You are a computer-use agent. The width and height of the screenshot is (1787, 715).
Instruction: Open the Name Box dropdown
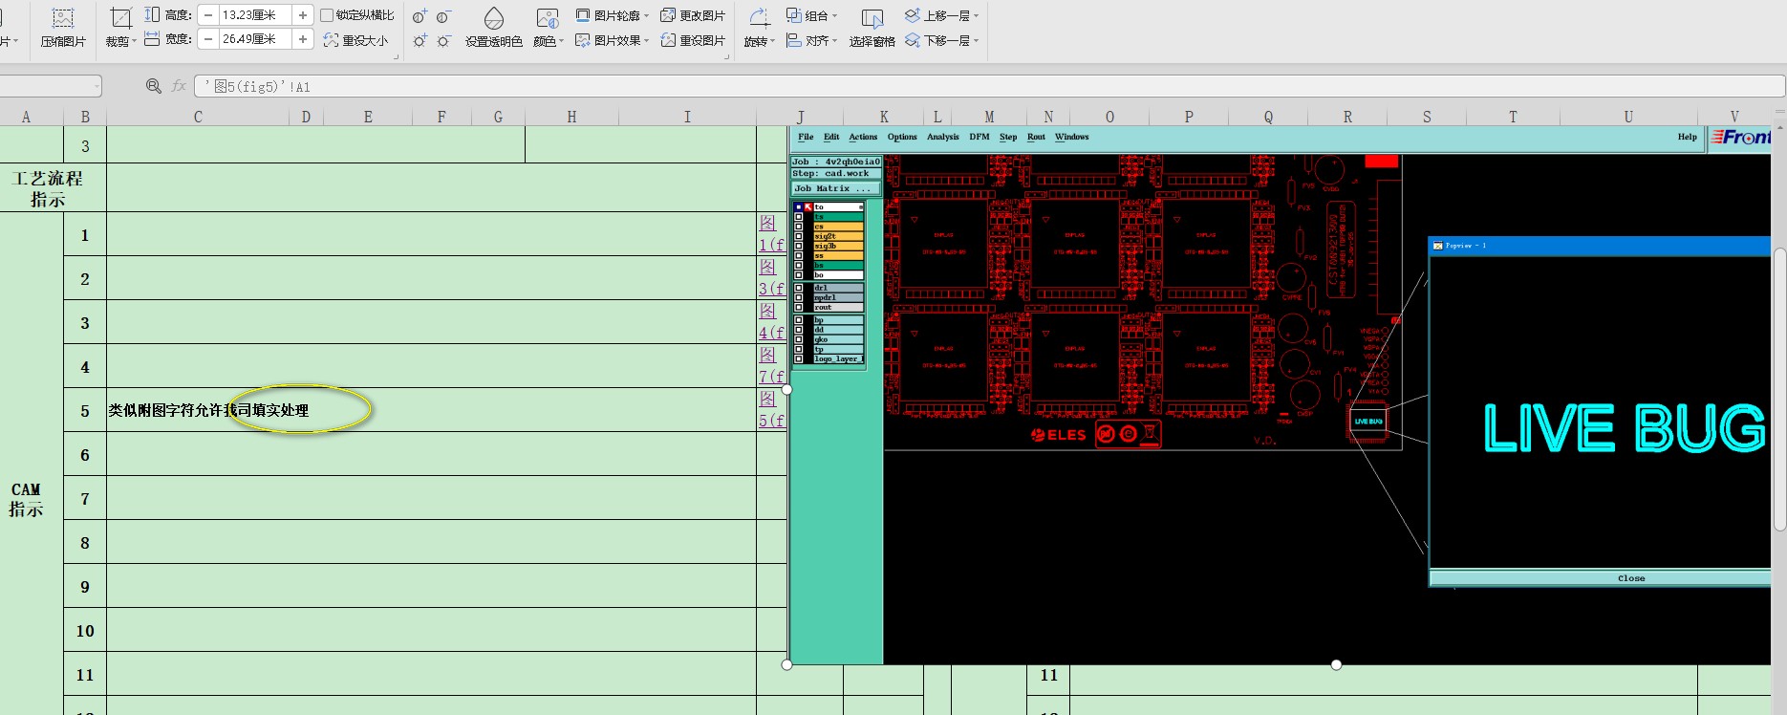coord(97,87)
